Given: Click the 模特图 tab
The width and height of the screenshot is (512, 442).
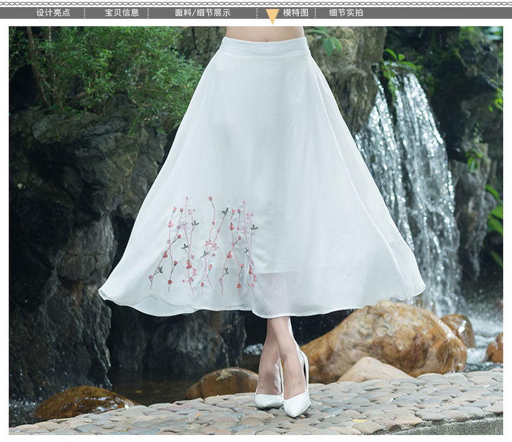Looking at the screenshot, I should coord(296,12).
